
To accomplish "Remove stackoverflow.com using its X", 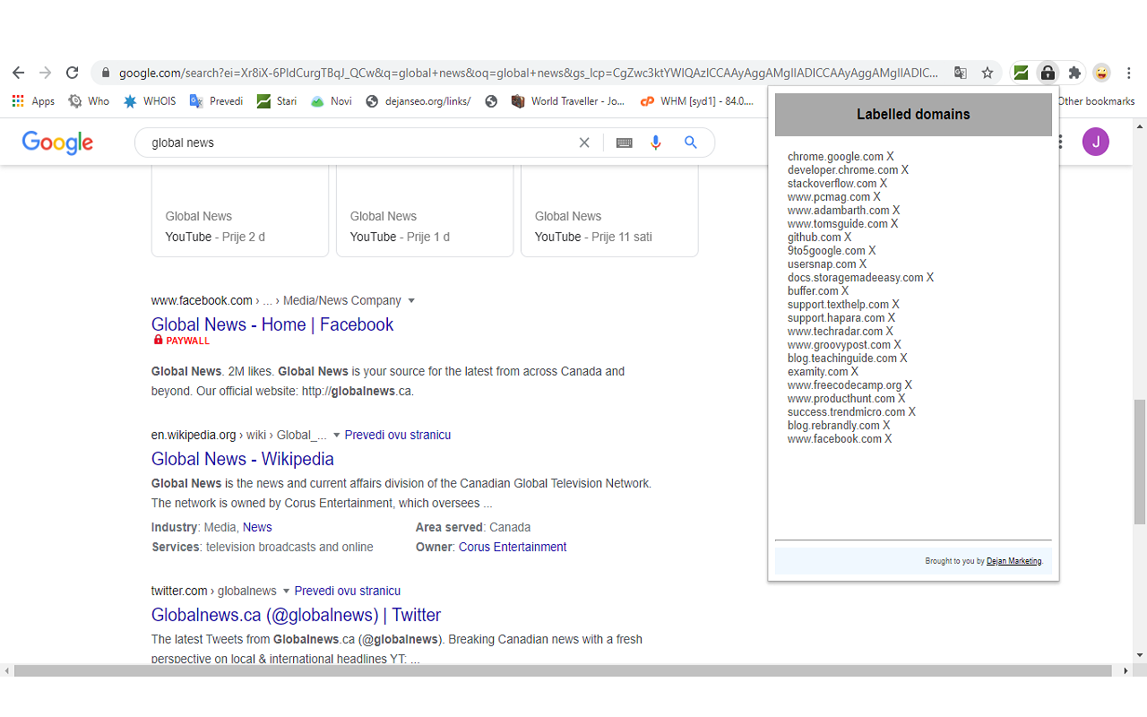I will [x=884, y=184].
